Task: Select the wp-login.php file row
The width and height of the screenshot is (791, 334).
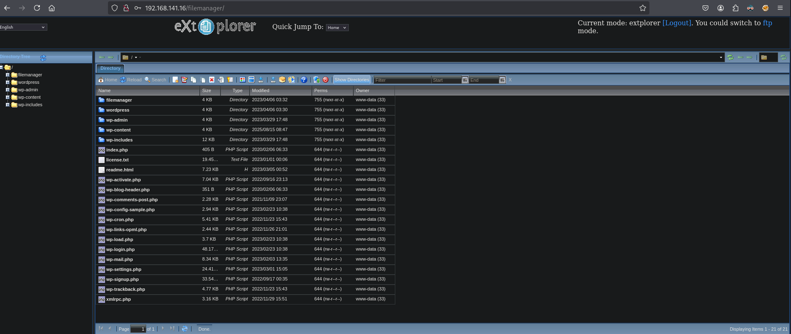Action: click(120, 249)
